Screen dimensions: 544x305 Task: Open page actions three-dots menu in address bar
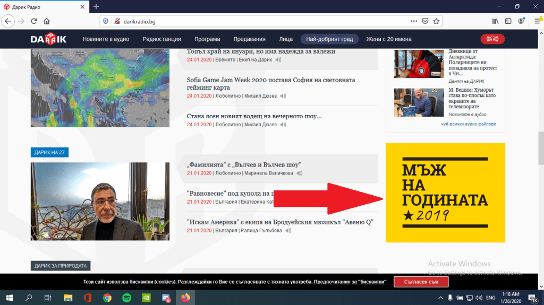point(414,21)
